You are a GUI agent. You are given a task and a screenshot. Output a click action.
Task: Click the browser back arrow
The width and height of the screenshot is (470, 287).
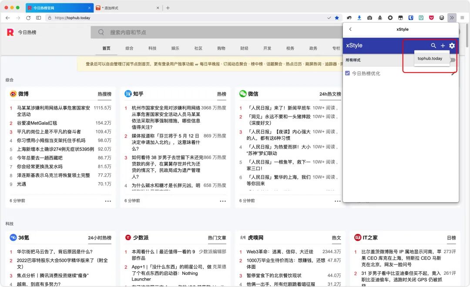coord(8,18)
